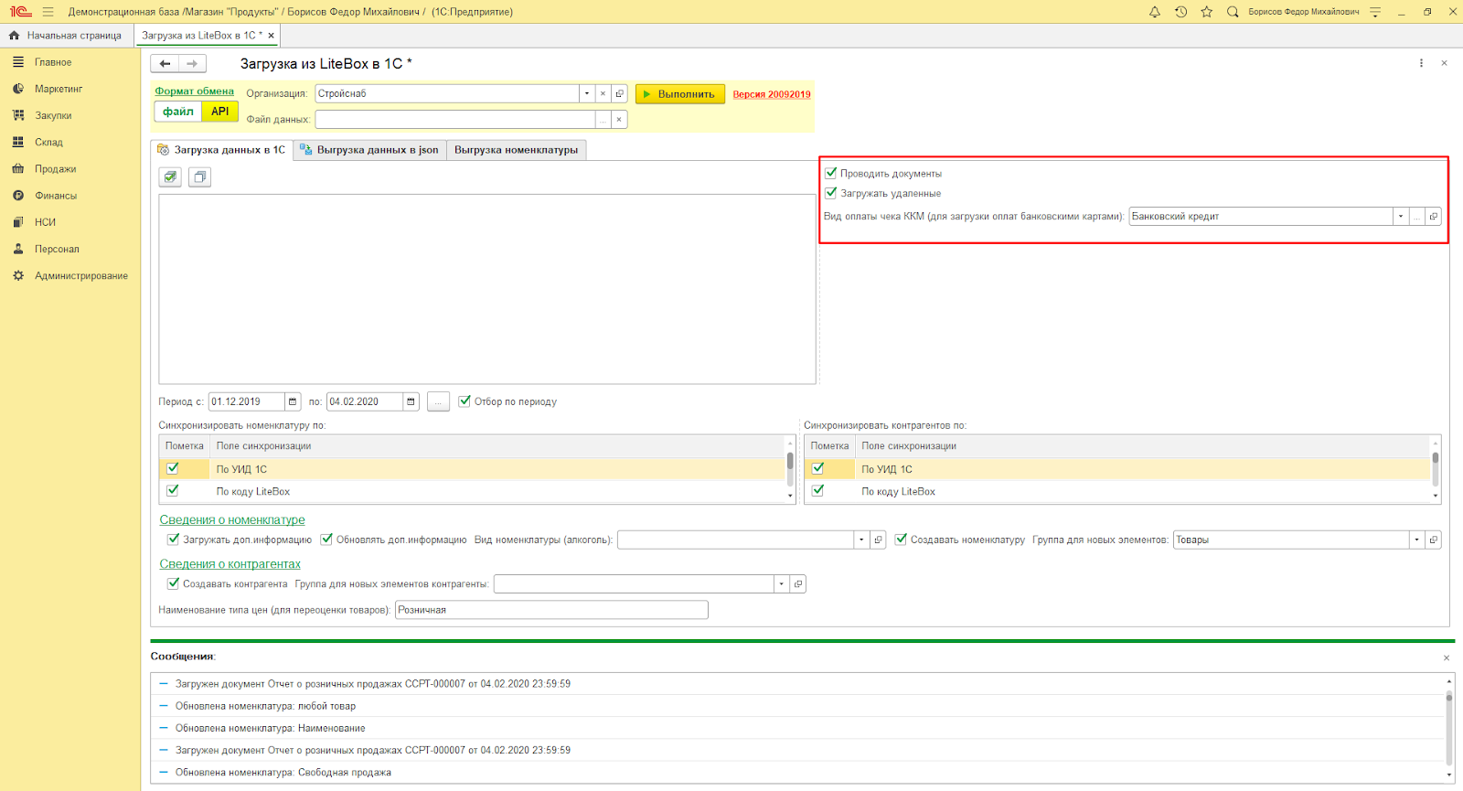Open Продажи section
The image size is (1463, 791).
coord(55,168)
